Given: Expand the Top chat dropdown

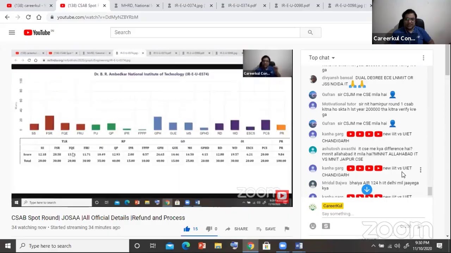Looking at the screenshot, I should tap(322, 58).
